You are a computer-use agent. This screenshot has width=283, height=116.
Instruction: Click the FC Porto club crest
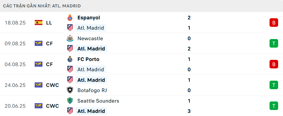pyautogui.click(x=70, y=59)
